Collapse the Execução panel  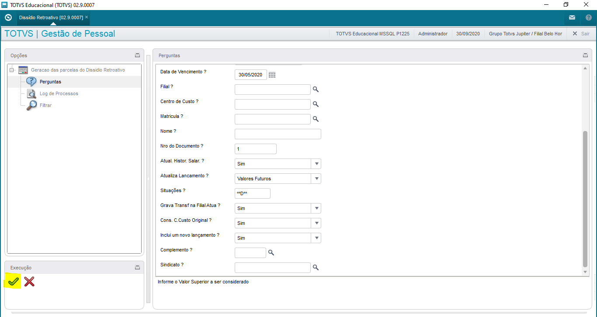pyautogui.click(x=138, y=267)
